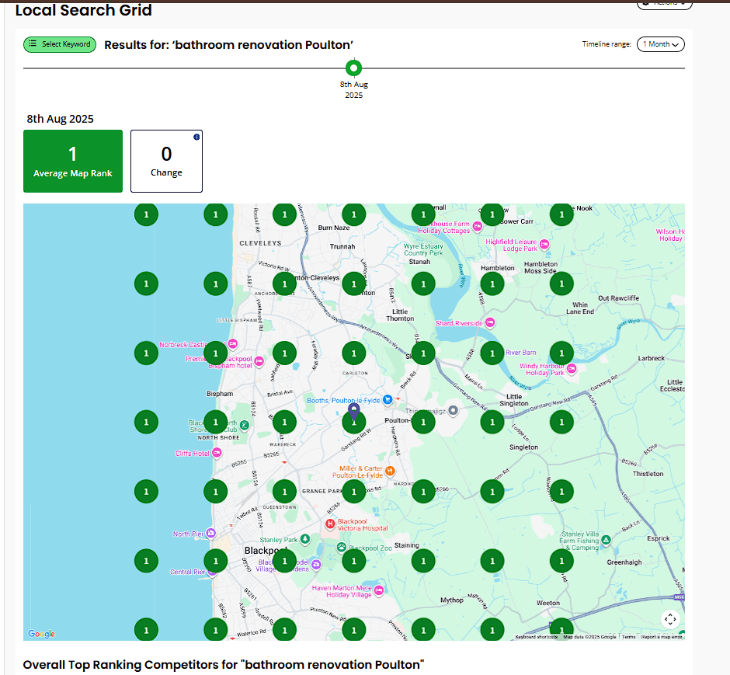Click the info icon on Change card

196,137
